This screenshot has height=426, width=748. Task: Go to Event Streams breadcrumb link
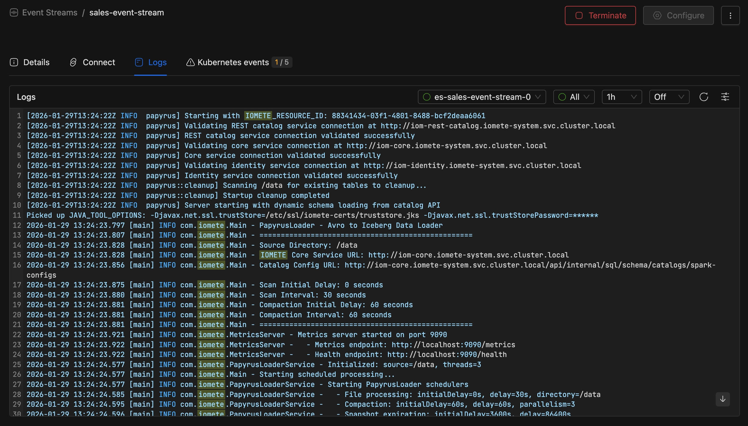[49, 13]
